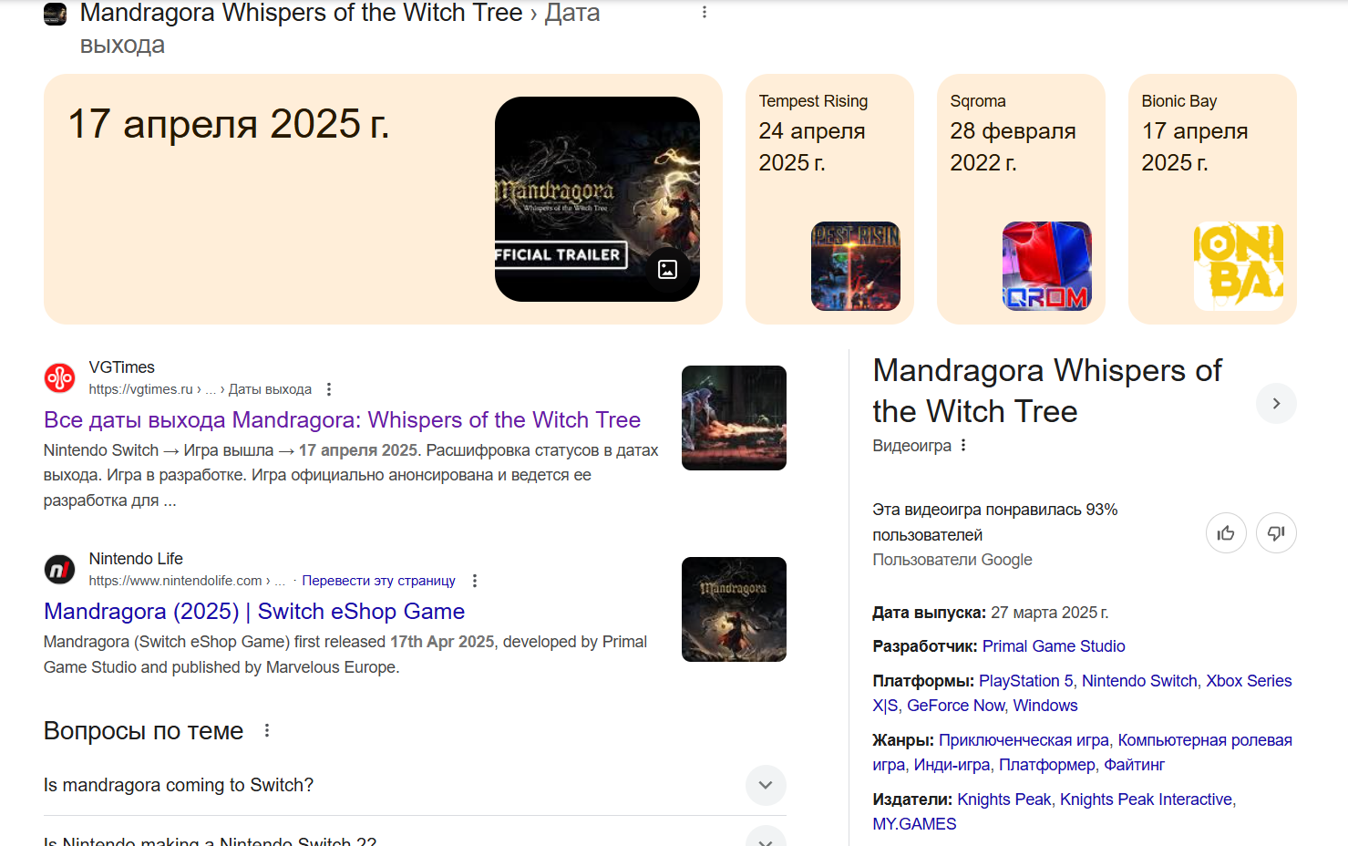Open the Sqroma game cover thumbnail

tap(1047, 266)
